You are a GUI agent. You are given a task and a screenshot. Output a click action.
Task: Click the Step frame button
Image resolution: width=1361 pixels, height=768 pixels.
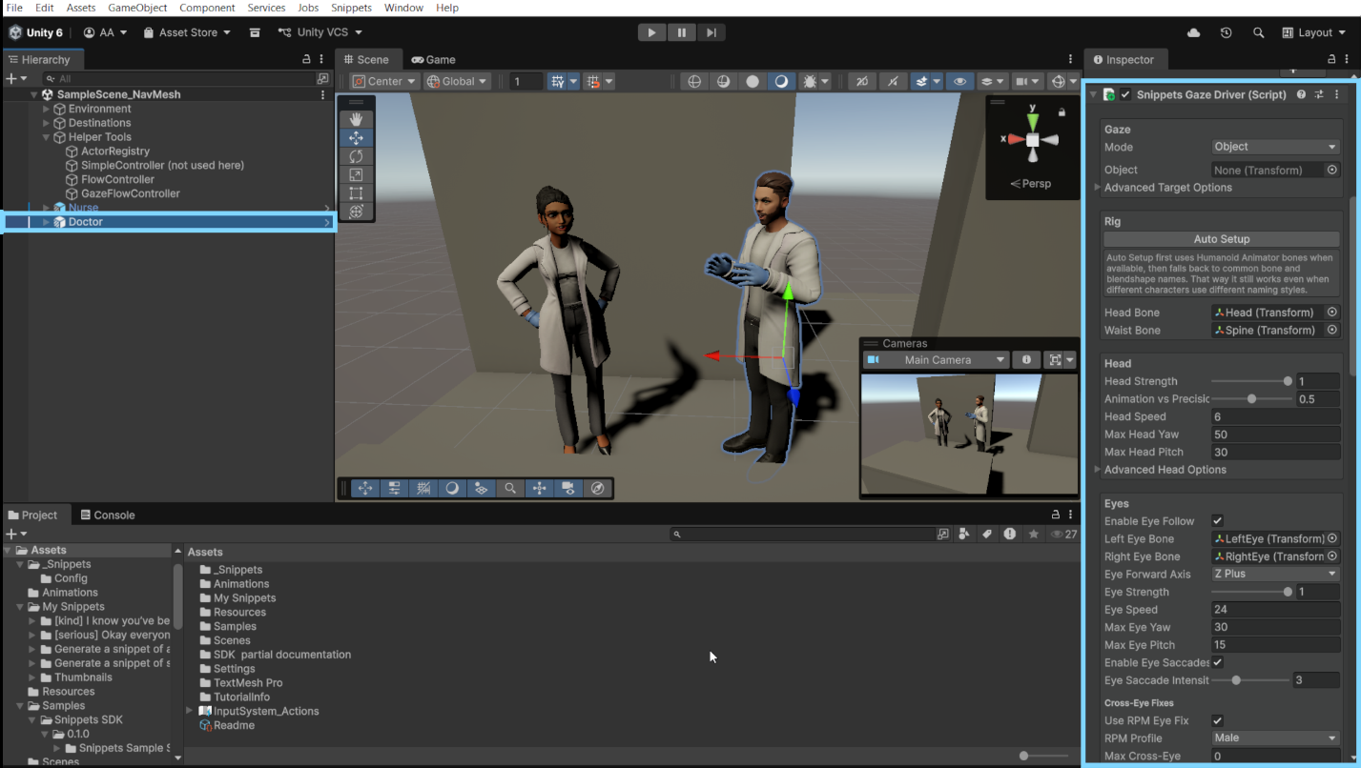[711, 32]
